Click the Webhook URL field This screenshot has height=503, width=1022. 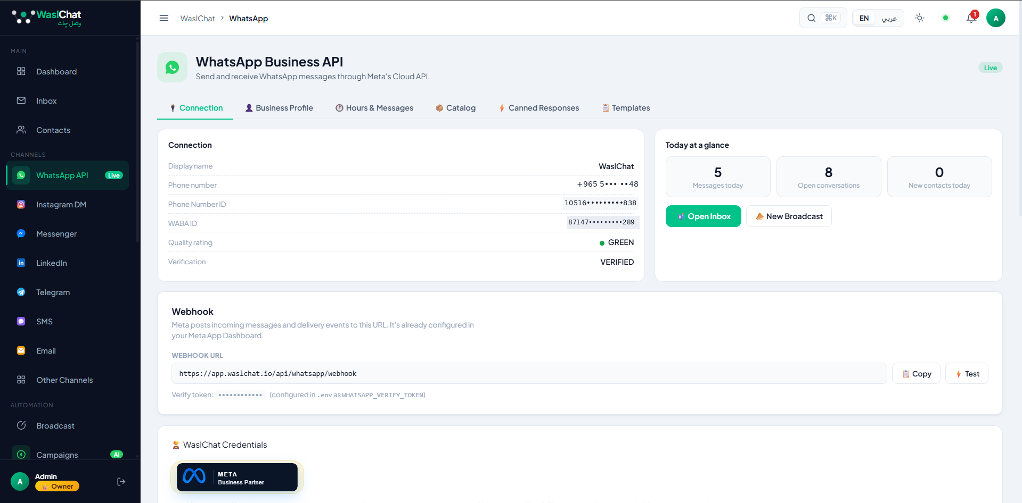point(529,374)
